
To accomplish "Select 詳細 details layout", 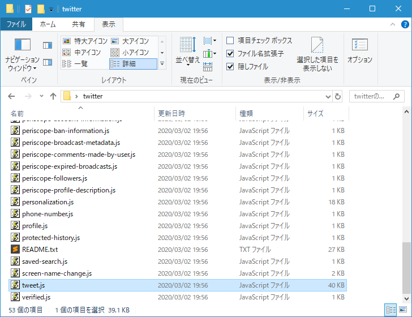I will 133,63.
